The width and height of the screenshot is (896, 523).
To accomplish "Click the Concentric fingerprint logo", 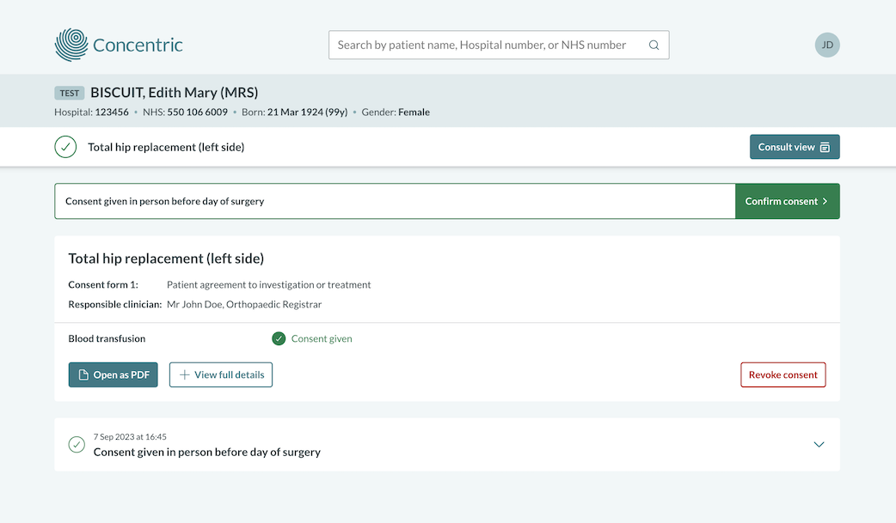I will [71, 46].
